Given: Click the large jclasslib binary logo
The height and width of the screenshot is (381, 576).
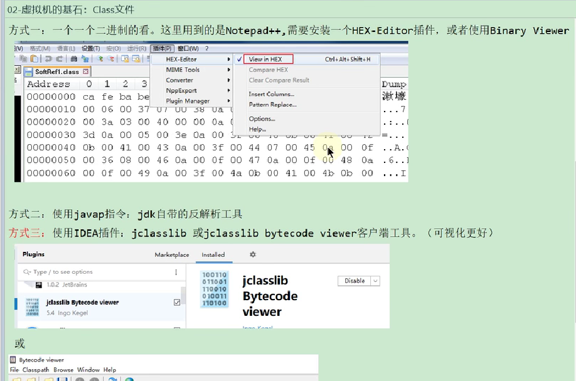Looking at the screenshot, I should click(215, 289).
